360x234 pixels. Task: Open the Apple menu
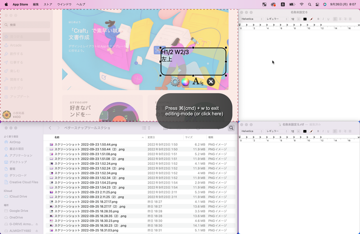coord(6,4)
